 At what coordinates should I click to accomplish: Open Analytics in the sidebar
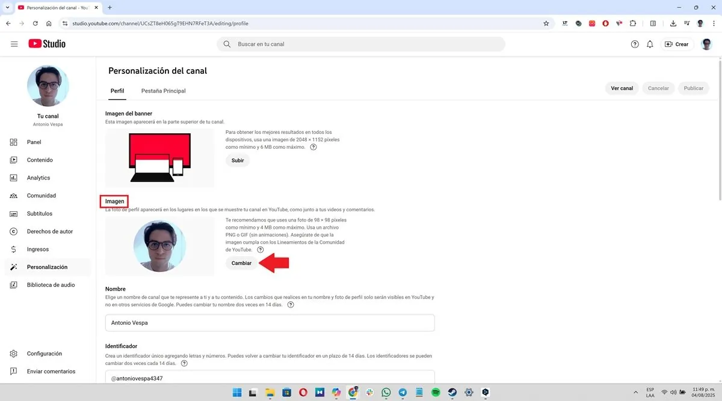pyautogui.click(x=39, y=178)
